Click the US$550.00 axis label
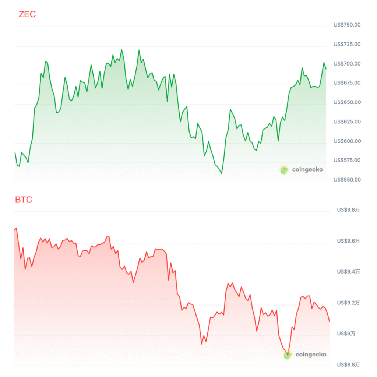Image resolution: width=377 pixels, height=377 pixels. (347, 180)
